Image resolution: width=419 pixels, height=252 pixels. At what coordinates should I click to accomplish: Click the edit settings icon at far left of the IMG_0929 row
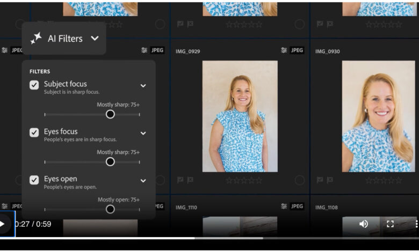[x=4, y=50]
